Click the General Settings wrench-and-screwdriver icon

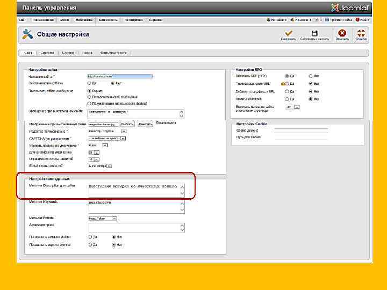pos(27,34)
